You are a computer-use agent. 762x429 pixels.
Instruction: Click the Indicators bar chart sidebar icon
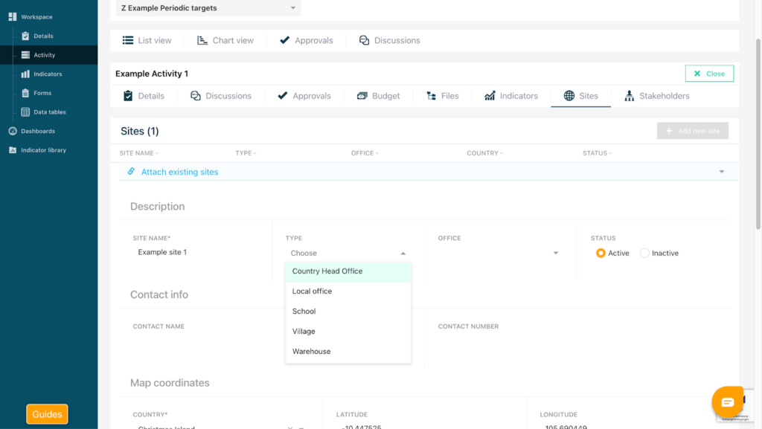(26, 74)
